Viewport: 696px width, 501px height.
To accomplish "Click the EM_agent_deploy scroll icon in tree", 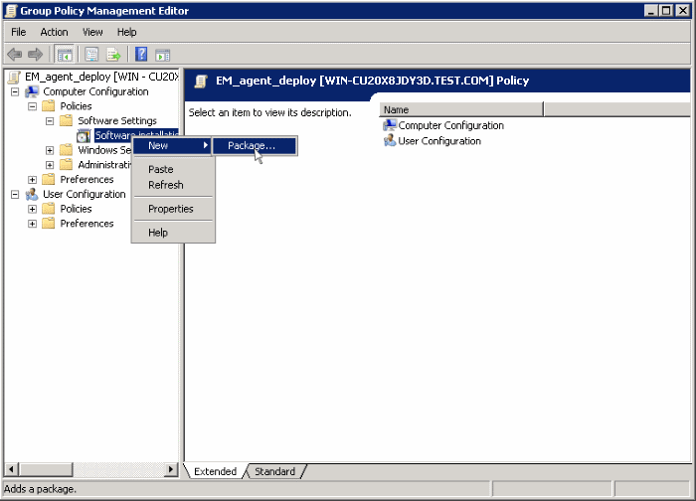I will click(x=14, y=78).
